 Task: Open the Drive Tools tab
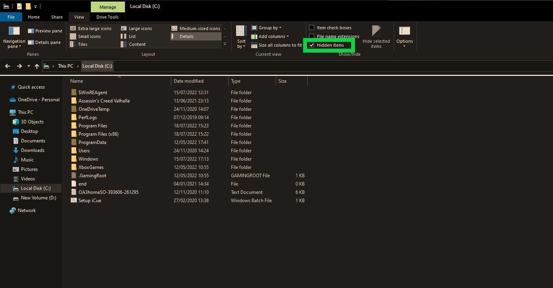click(107, 17)
